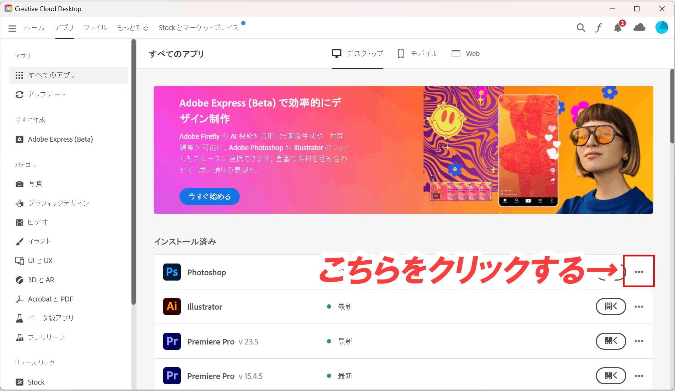This screenshot has height=391, width=675.
Task: Go to the アプリ menu tab
Action: pyautogui.click(x=64, y=28)
